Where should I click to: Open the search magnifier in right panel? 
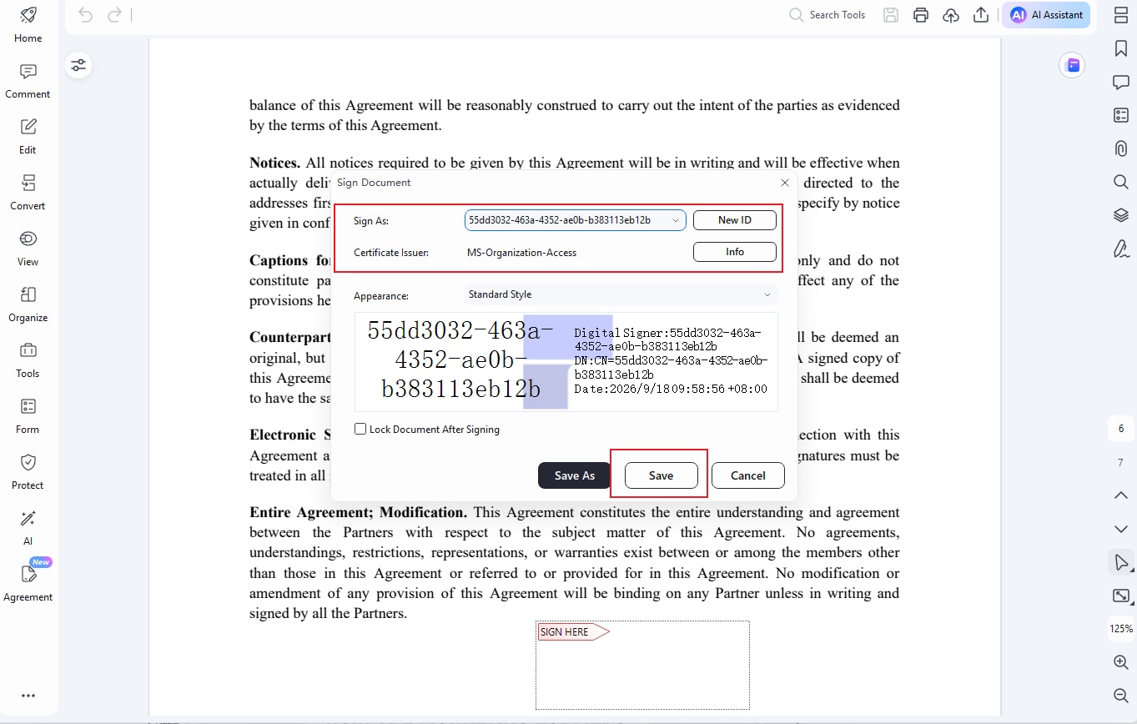(1121, 182)
